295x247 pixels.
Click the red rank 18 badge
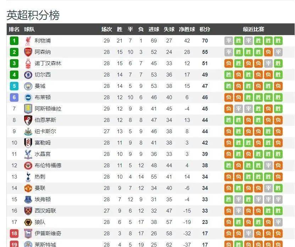(14, 234)
